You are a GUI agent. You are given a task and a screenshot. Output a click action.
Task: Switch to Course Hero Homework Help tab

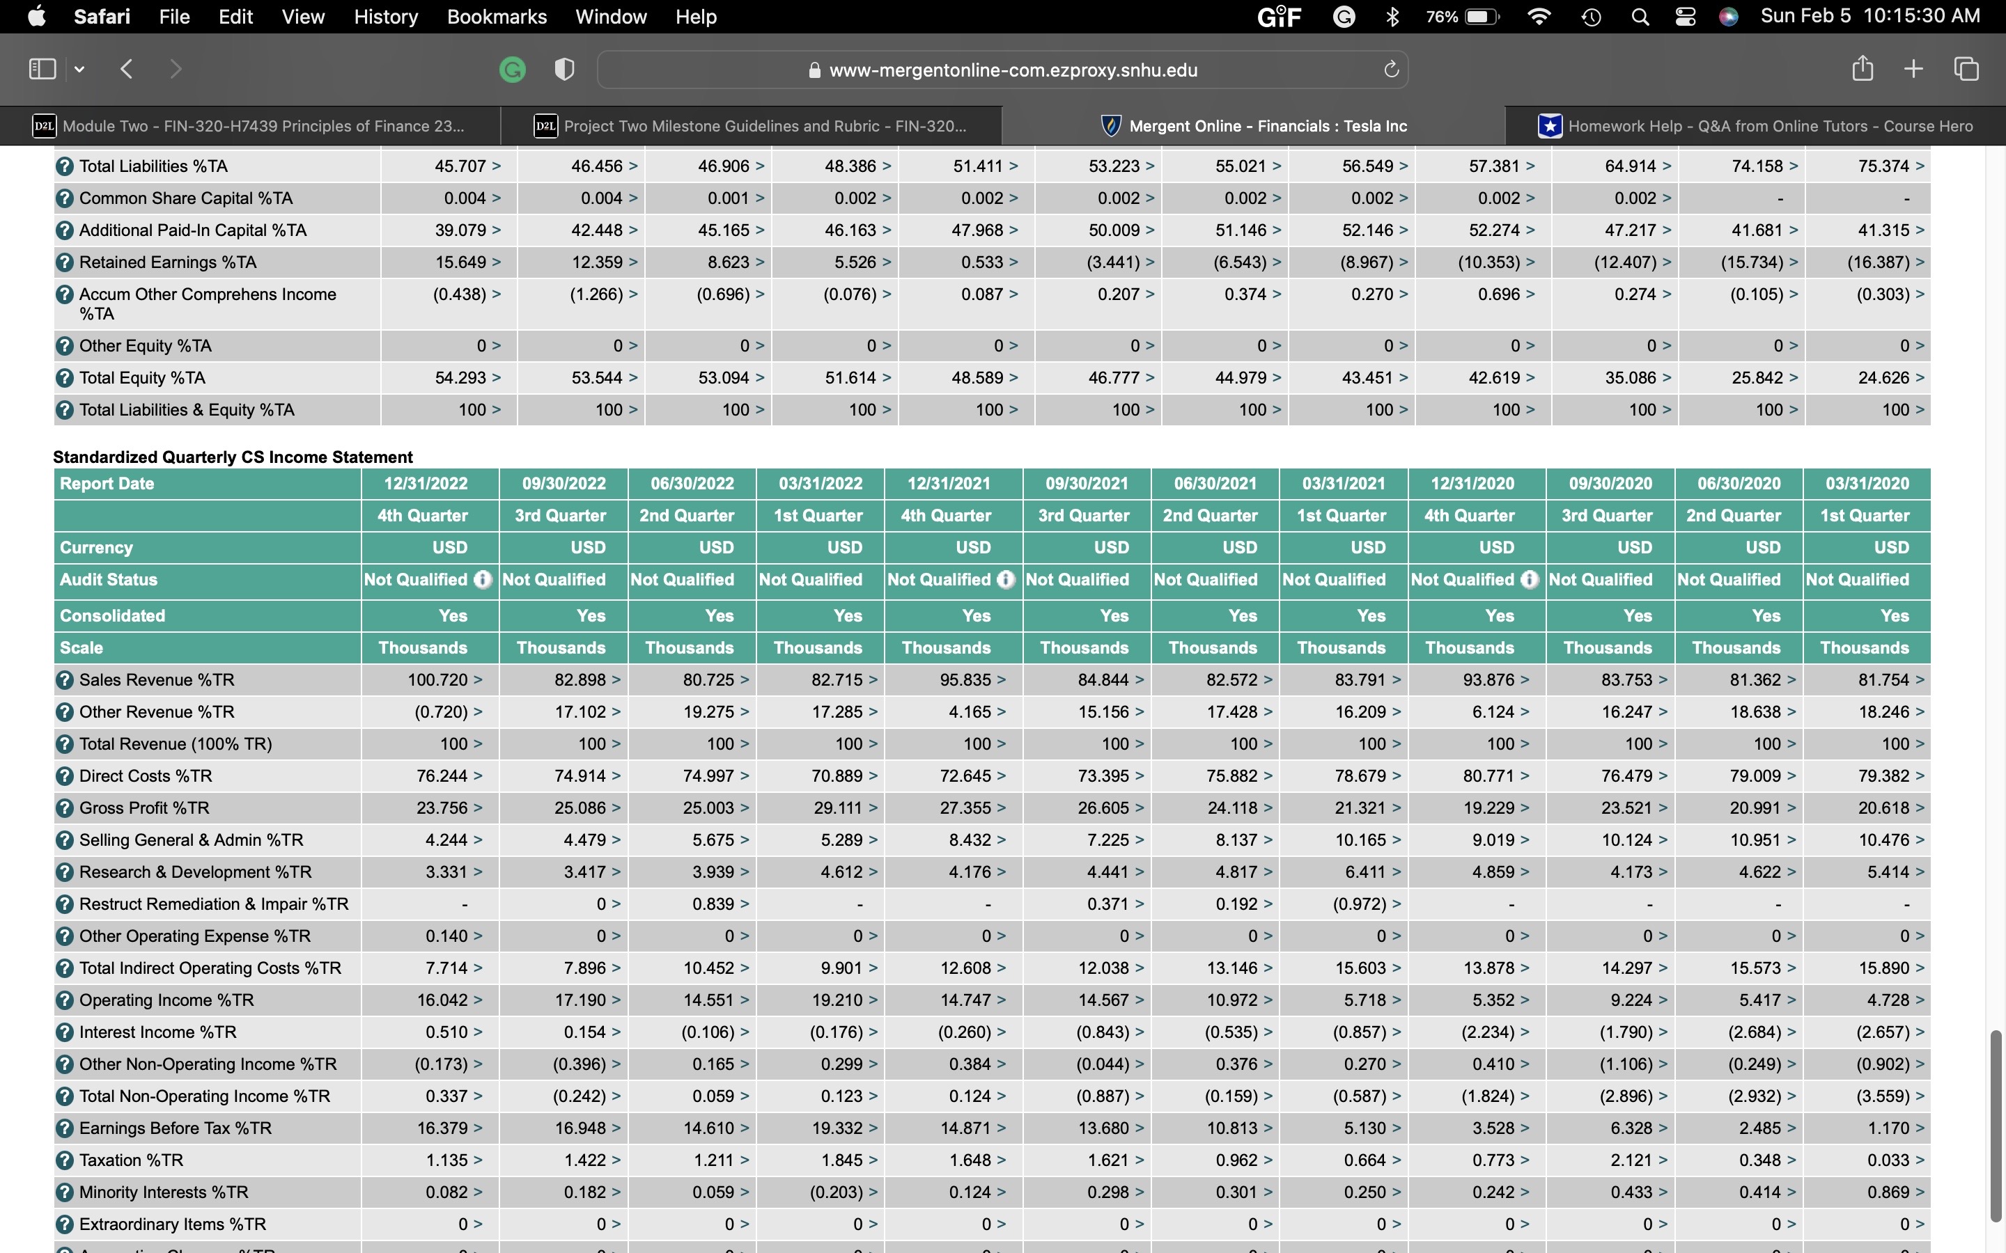pos(1755,126)
